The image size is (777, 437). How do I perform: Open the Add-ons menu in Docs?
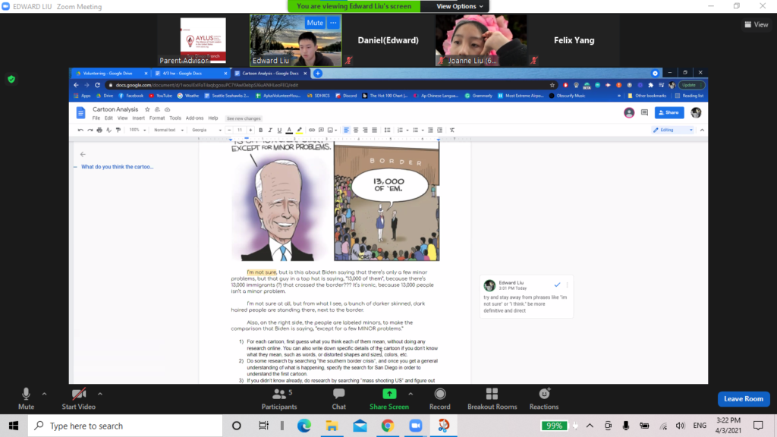point(194,118)
